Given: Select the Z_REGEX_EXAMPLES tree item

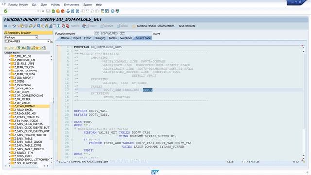Looking at the screenshot, I should 27,117.
